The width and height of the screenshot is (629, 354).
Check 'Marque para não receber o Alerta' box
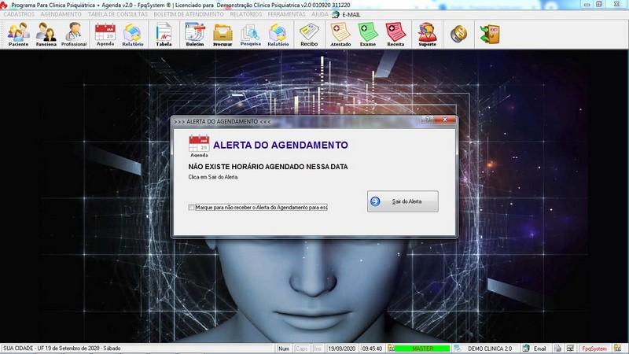click(191, 207)
